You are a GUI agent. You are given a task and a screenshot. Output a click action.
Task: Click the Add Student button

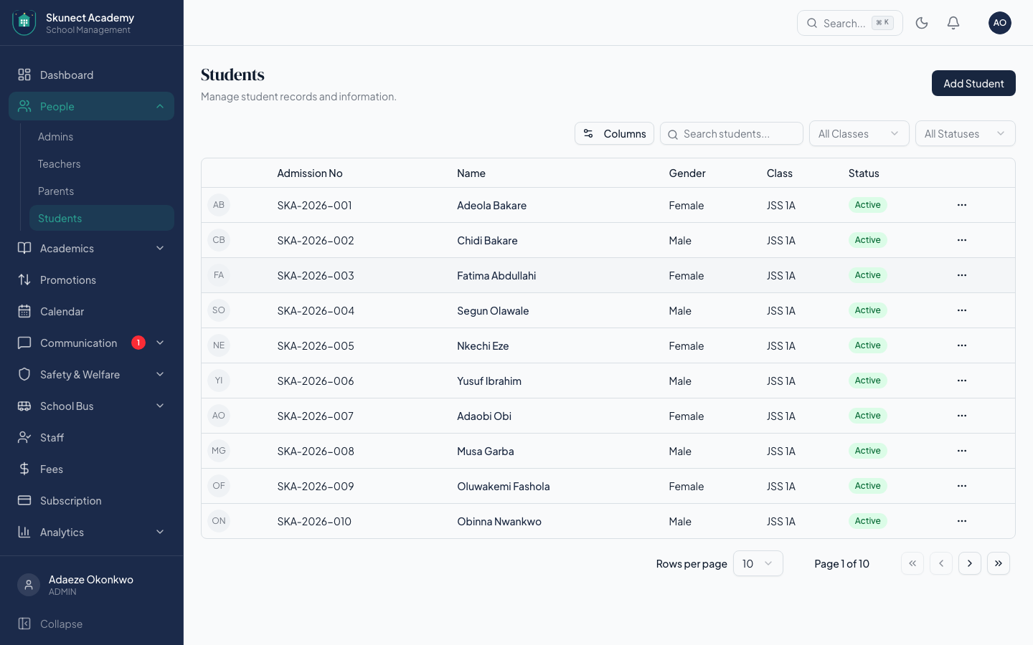pyautogui.click(x=973, y=83)
